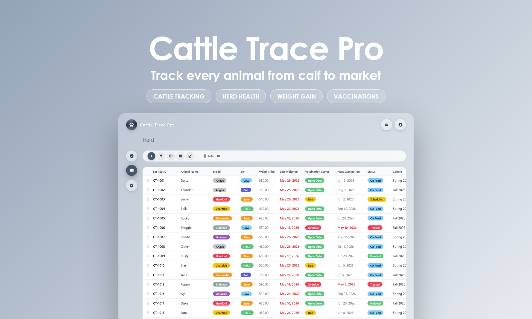Click the Sex column header
532x319 pixels.
[x=243, y=172]
